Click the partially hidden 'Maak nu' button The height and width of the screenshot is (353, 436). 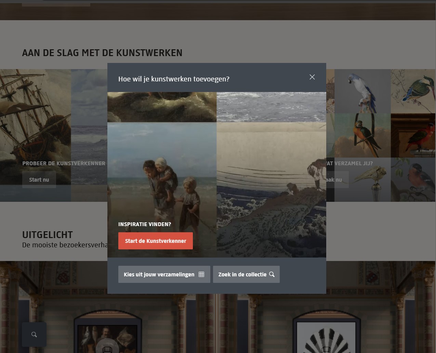[x=337, y=180]
